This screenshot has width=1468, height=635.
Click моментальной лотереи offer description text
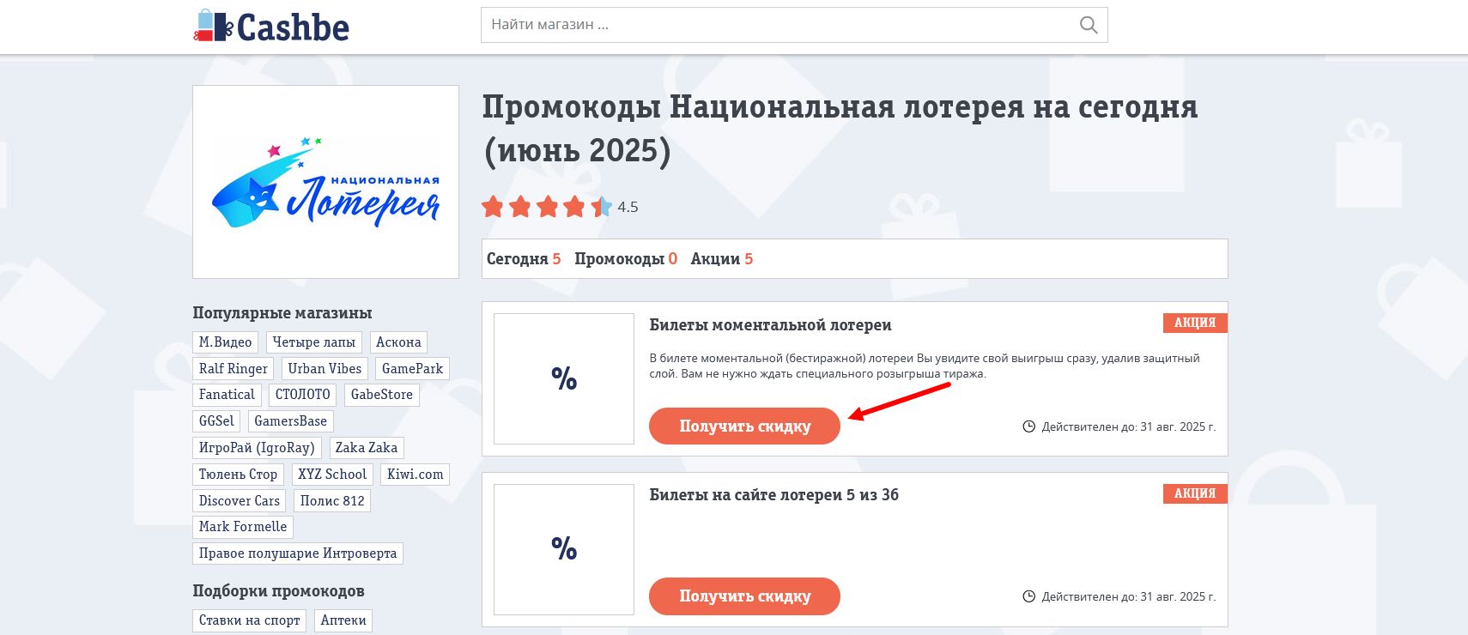tap(925, 366)
